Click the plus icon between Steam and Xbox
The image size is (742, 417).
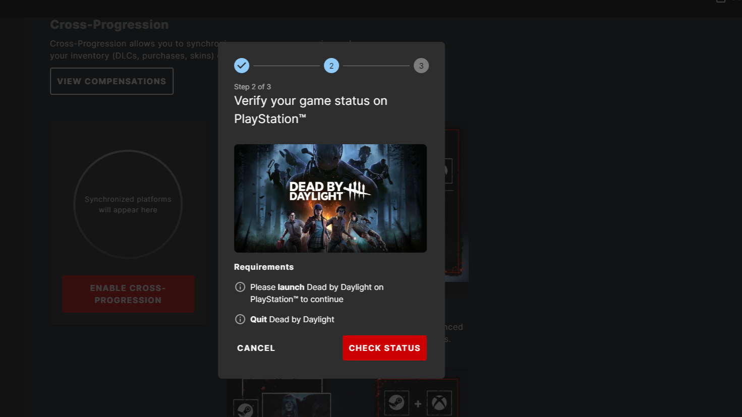click(x=418, y=403)
